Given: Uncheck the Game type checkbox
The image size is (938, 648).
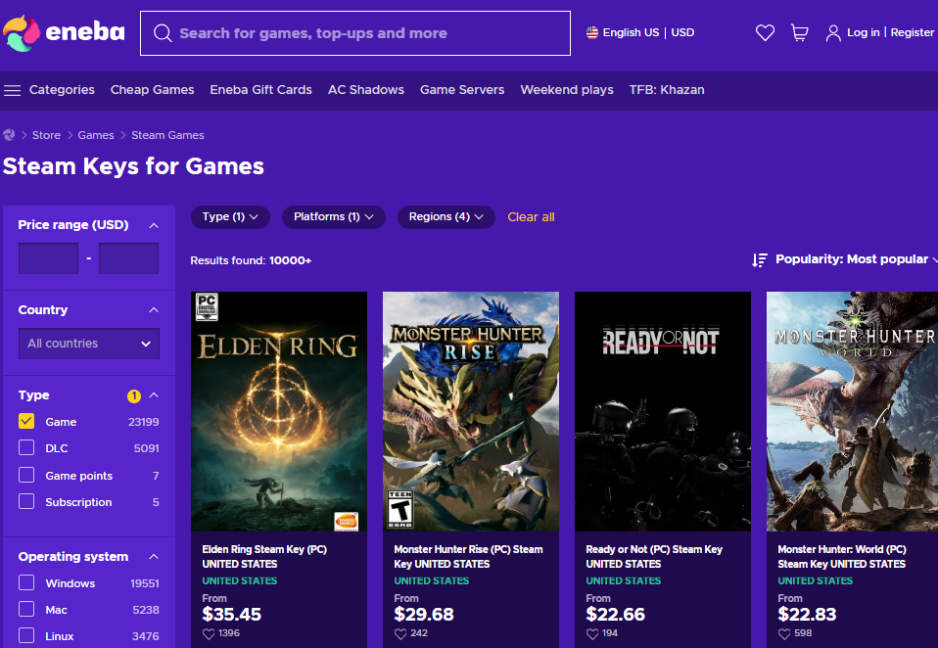Looking at the screenshot, I should (x=26, y=422).
